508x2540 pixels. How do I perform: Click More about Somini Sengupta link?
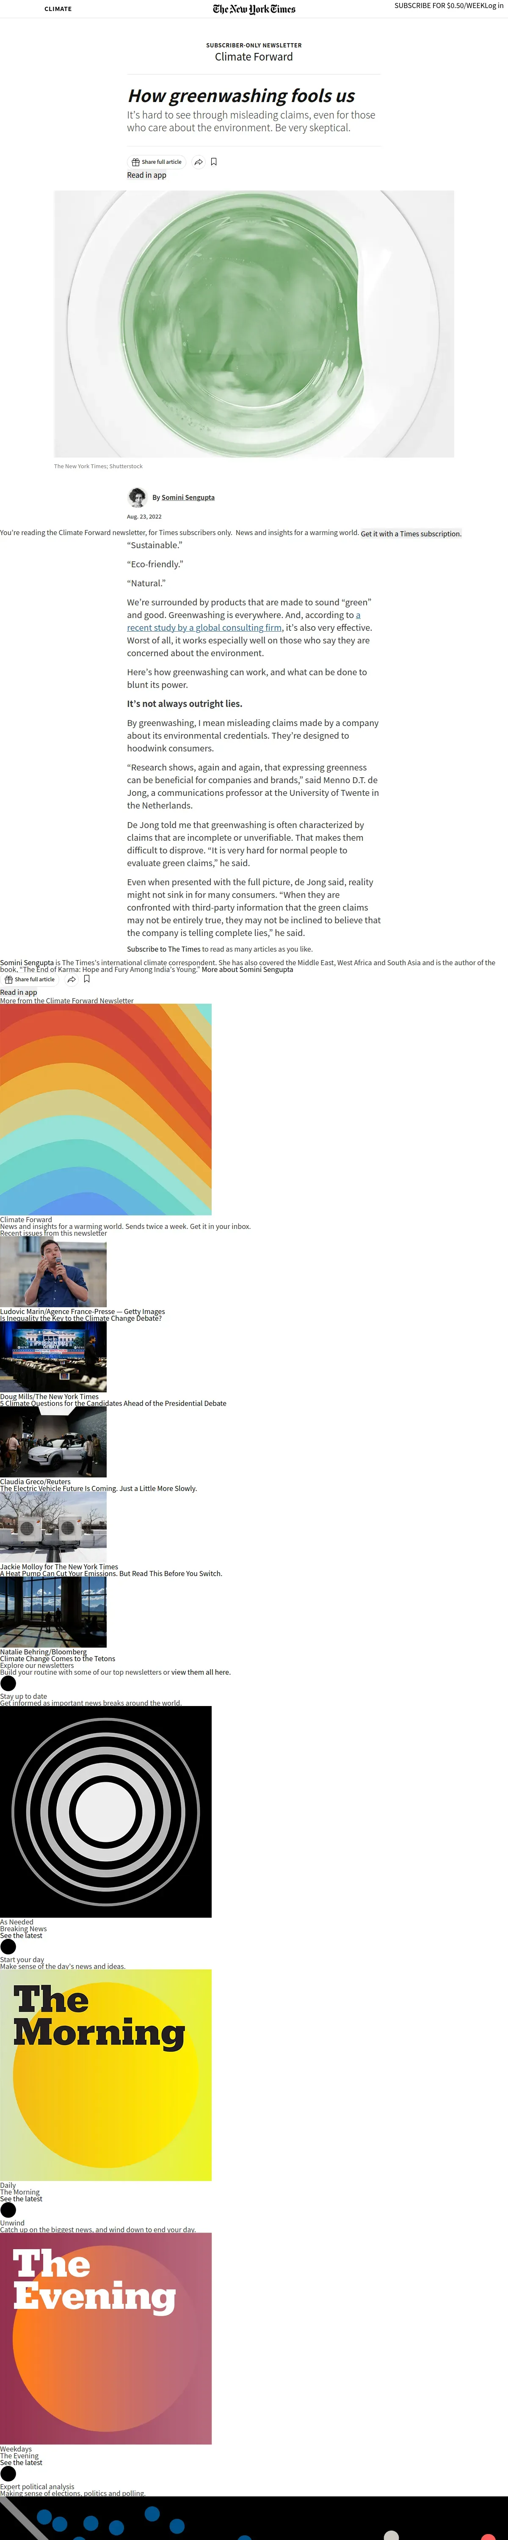coord(248,969)
